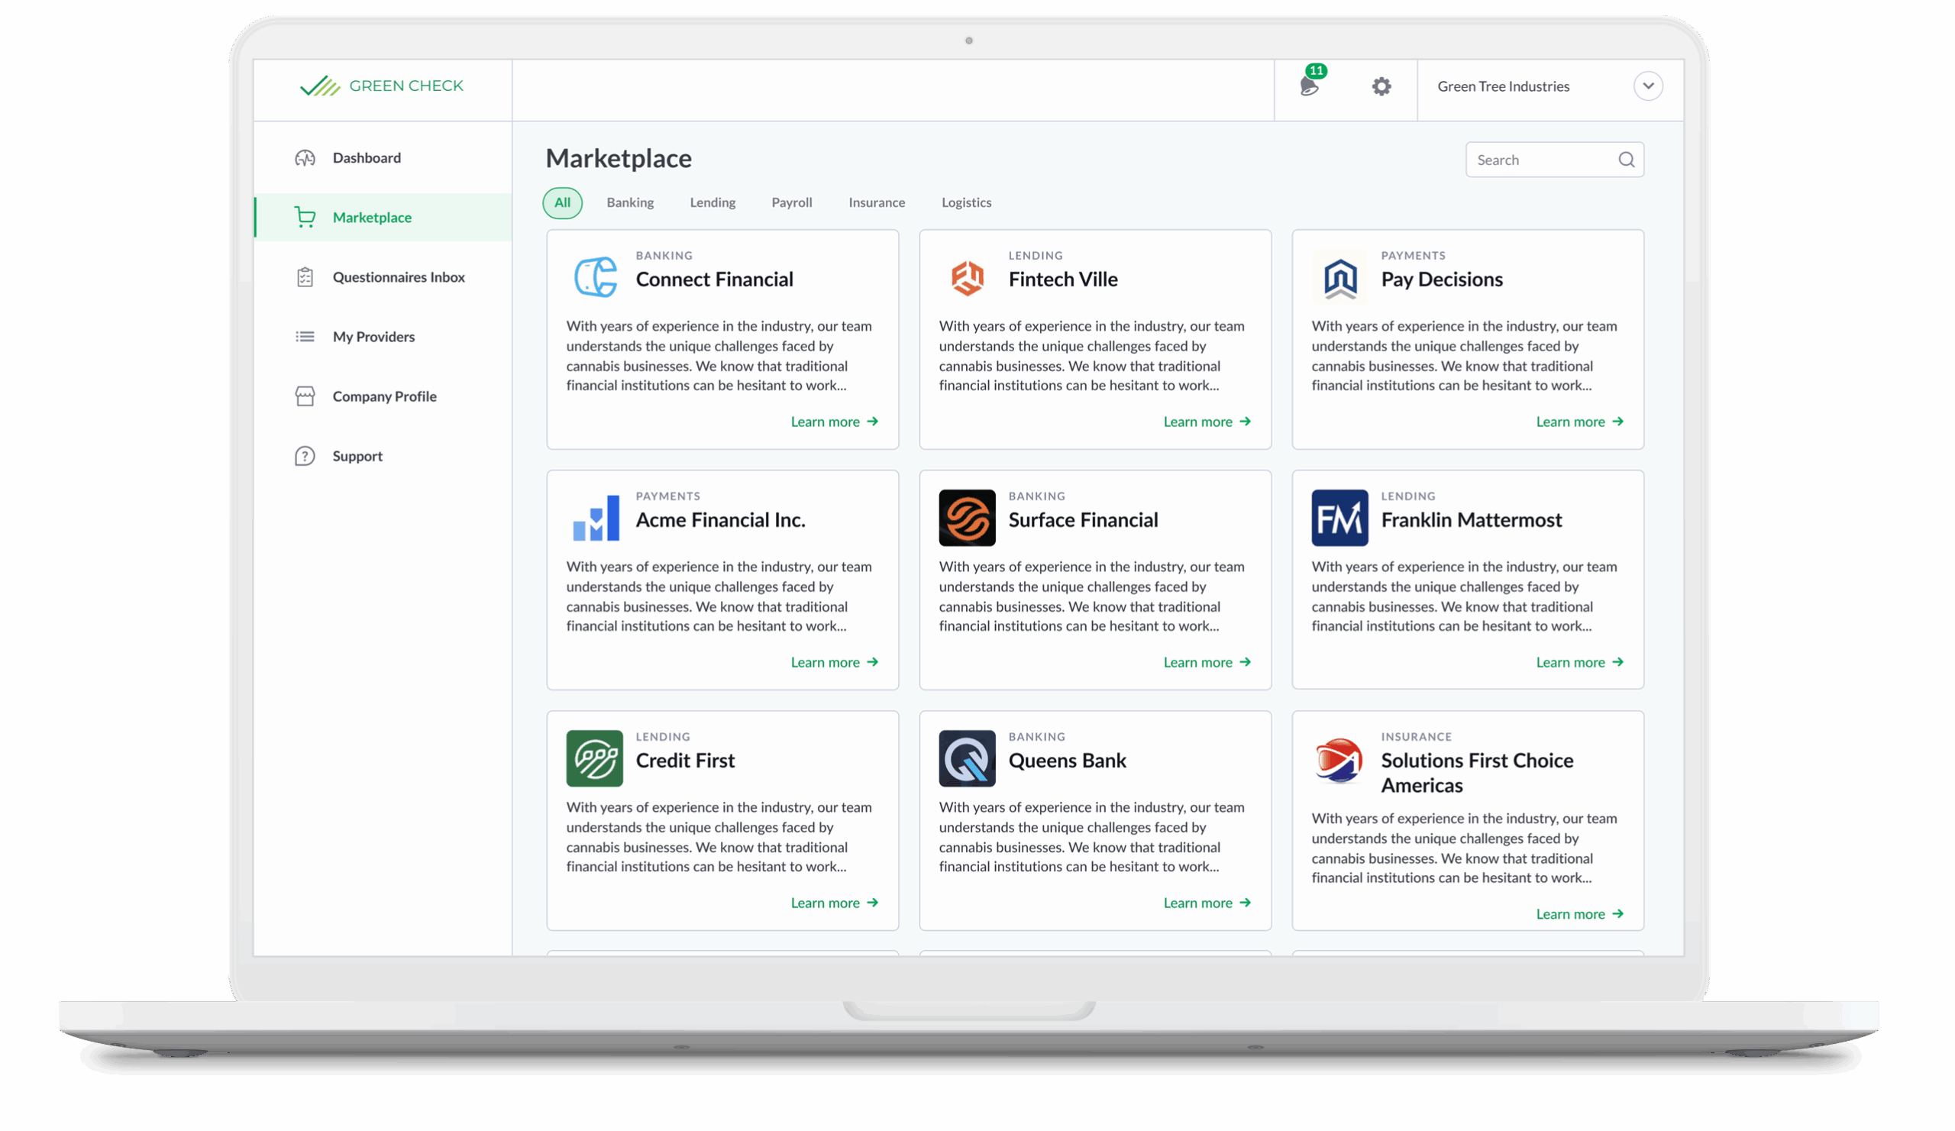The width and height of the screenshot is (1955, 1131).
Task: Click the Connect Financial logo
Action: (595, 278)
